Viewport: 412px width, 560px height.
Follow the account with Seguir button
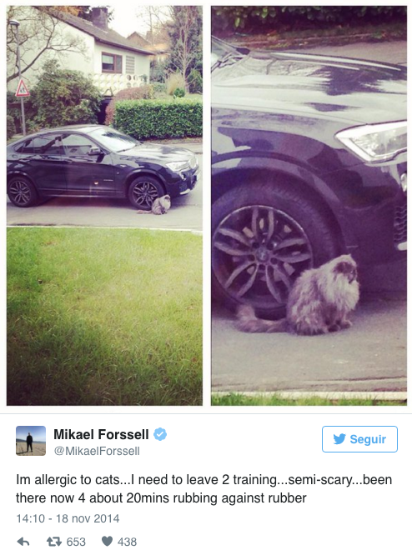click(359, 439)
